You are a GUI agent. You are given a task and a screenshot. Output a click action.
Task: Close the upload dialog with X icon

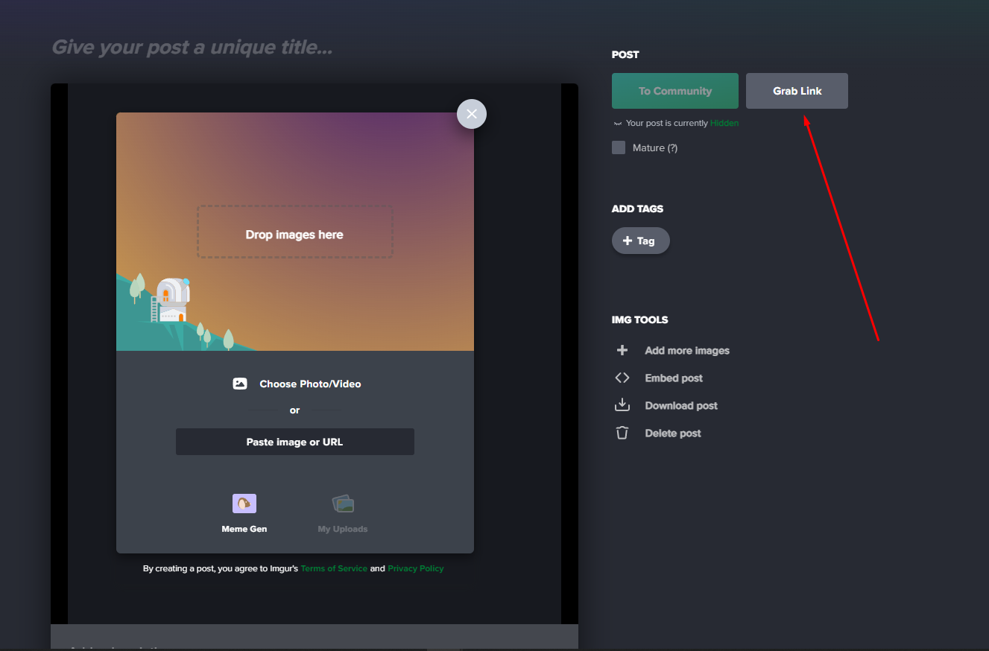coord(471,114)
